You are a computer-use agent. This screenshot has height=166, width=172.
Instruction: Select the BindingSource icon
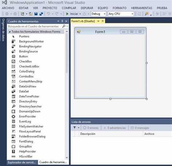tap(13, 52)
